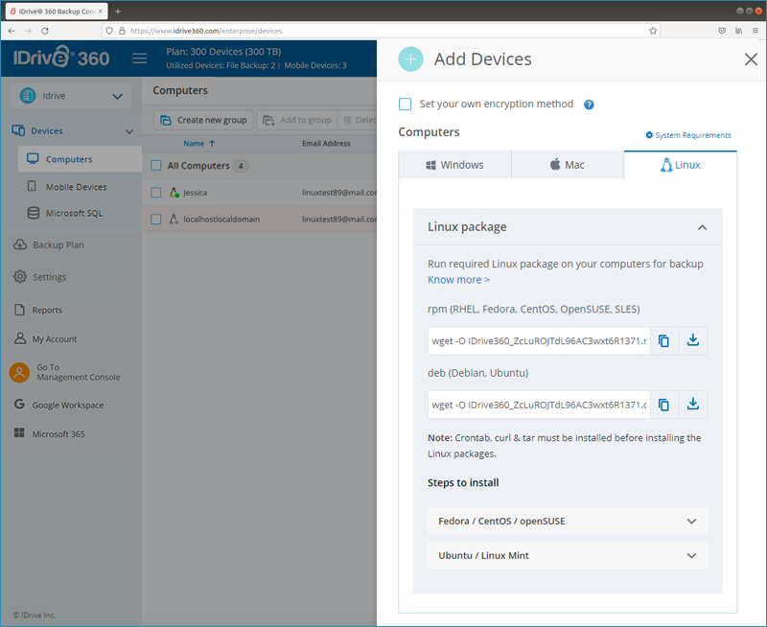Open the Google Workspace label

[x=67, y=405]
